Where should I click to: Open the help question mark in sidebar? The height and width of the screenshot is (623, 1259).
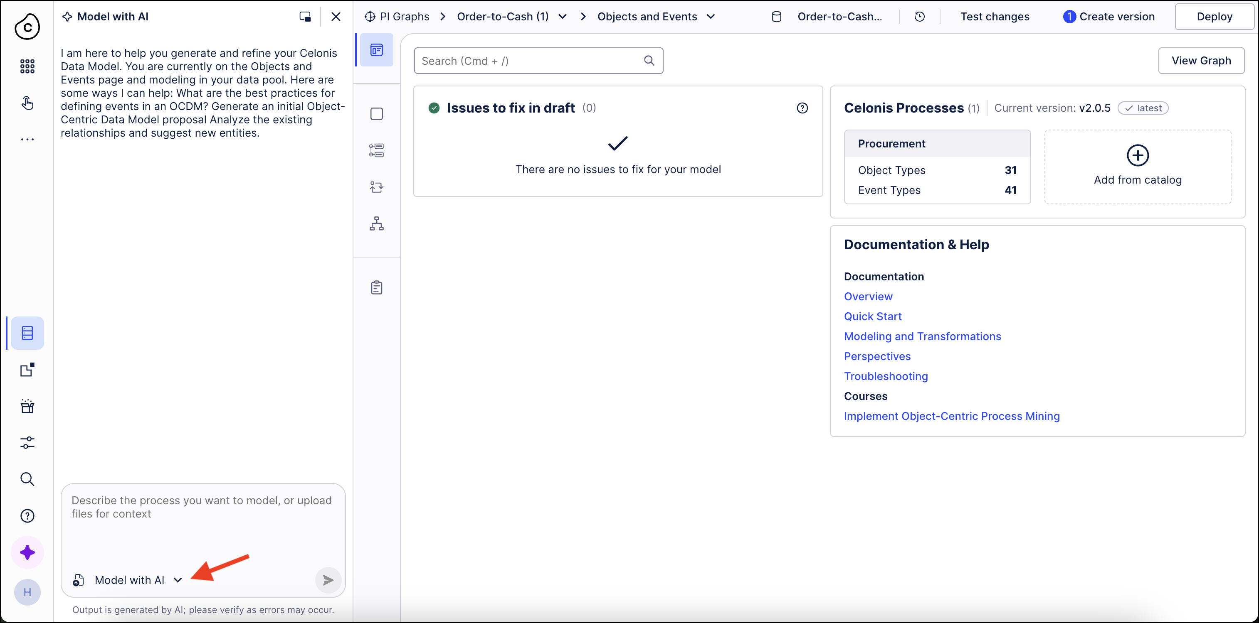click(27, 515)
